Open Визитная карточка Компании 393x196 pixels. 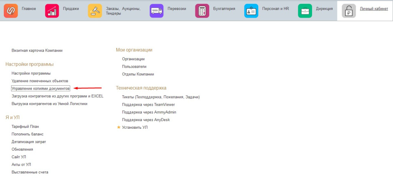[37, 50]
